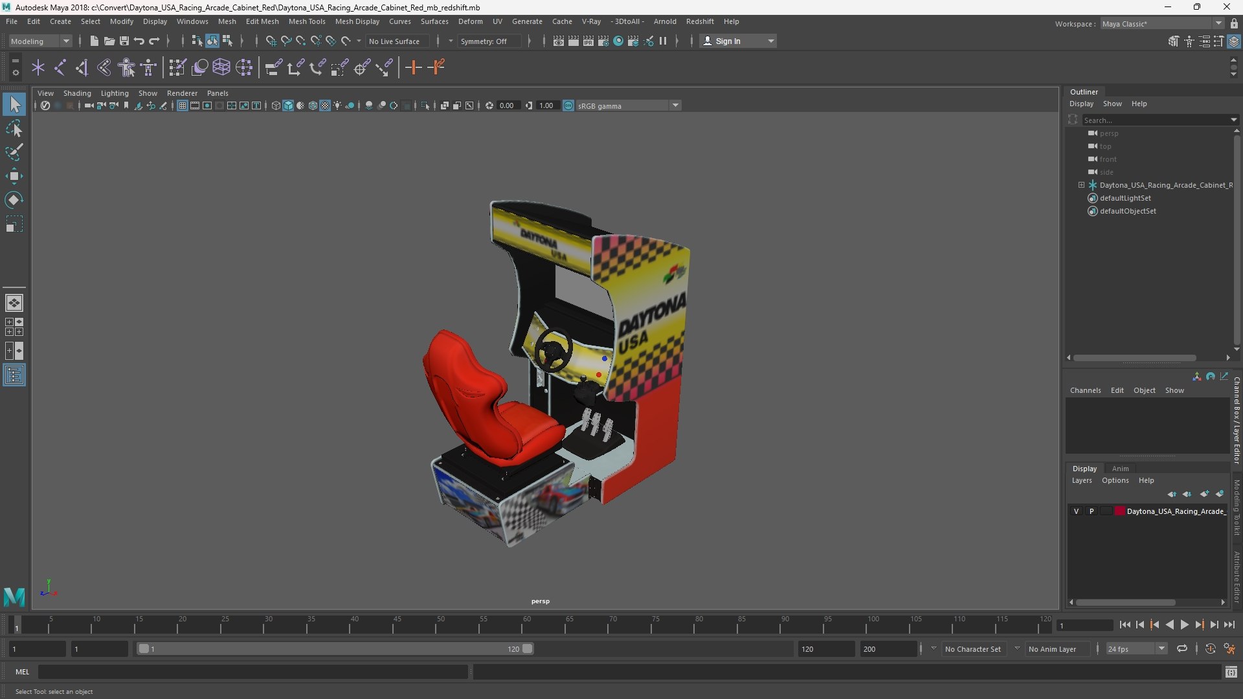Image resolution: width=1243 pixels, height=699 pixels.
Task: Toggle the P playback box of Daytona layer
Action: [1092, 511]
